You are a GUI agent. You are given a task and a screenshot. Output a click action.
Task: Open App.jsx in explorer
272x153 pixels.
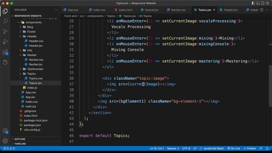coord(30,97)
